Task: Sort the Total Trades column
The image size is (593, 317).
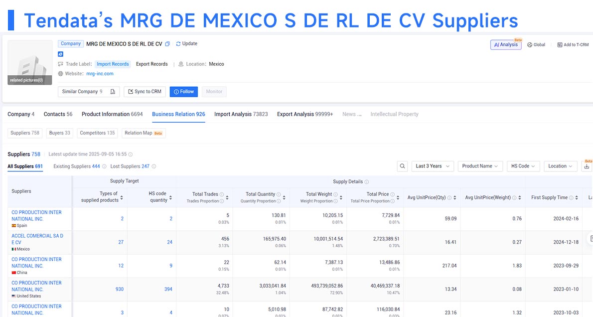Action: (x=227, y=198)
